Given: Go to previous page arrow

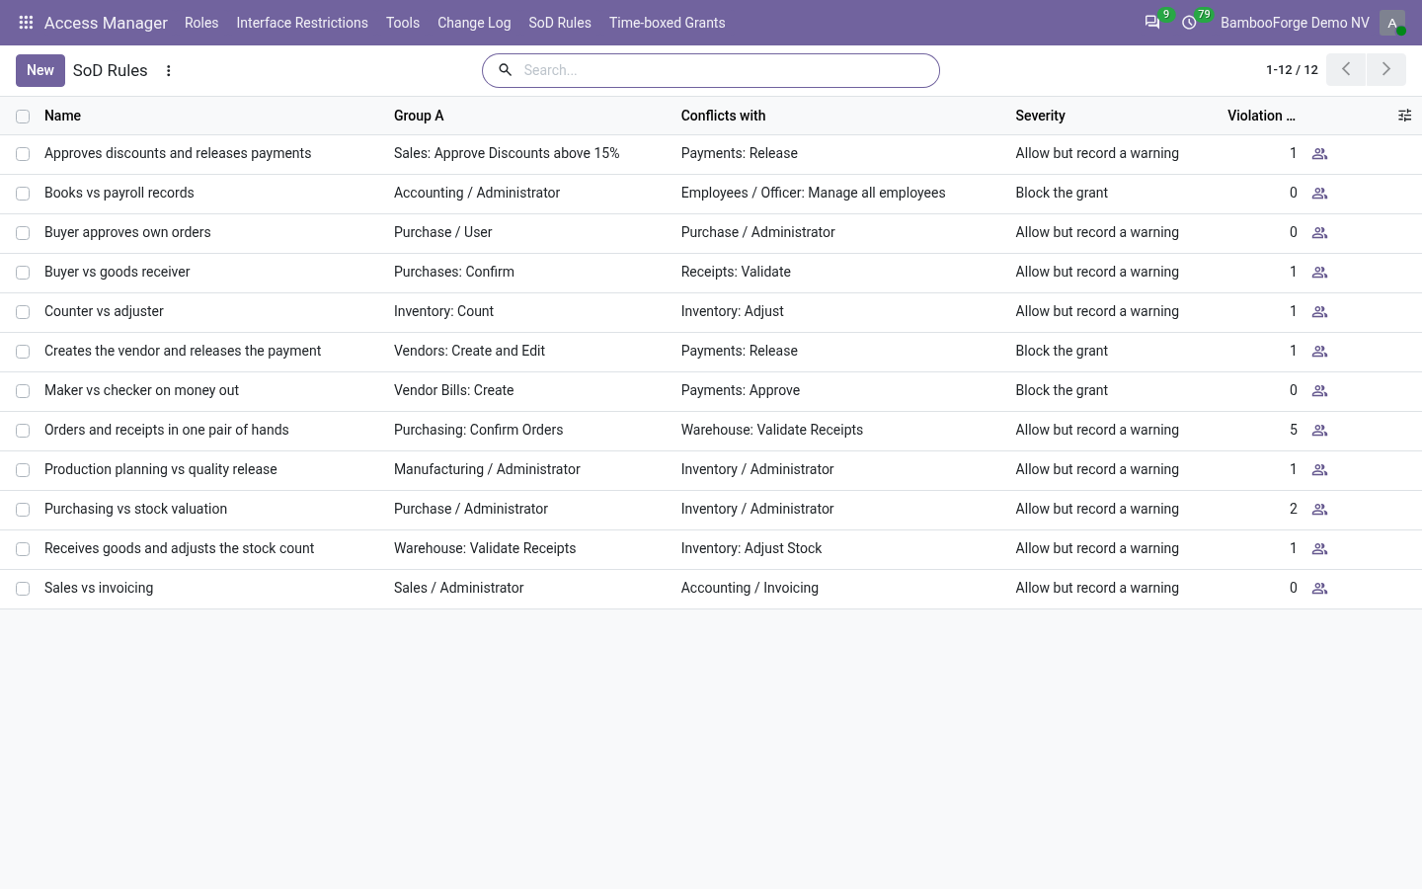Looking at the screenshot, I should [1346, 70].
